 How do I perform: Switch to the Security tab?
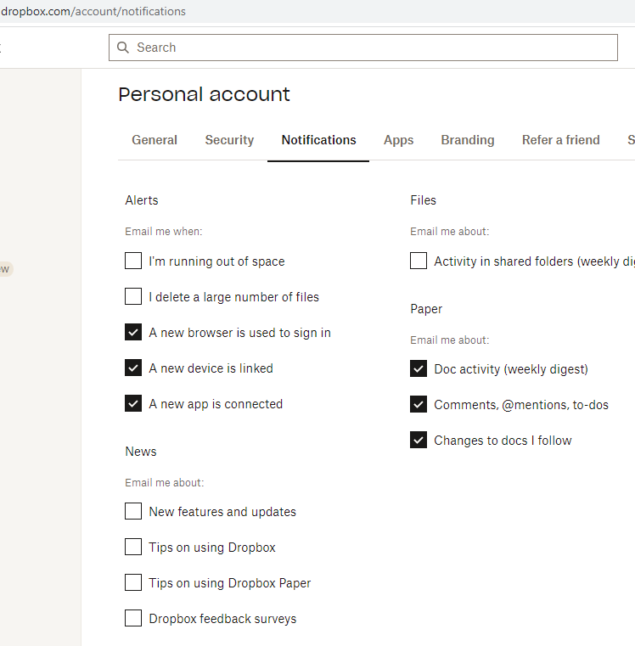click(229, 140)
